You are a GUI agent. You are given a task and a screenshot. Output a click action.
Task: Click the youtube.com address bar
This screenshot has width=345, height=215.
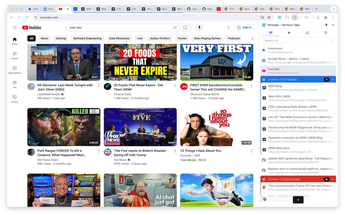(148, 17)
